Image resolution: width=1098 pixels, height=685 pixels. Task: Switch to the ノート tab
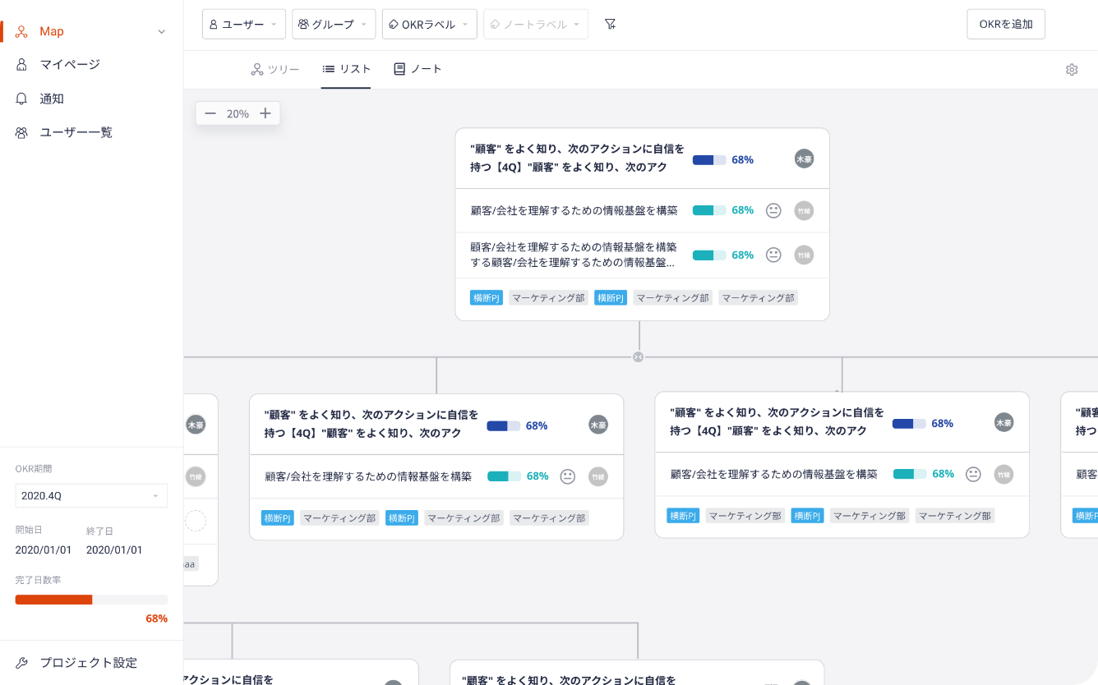tap(418, 70)
